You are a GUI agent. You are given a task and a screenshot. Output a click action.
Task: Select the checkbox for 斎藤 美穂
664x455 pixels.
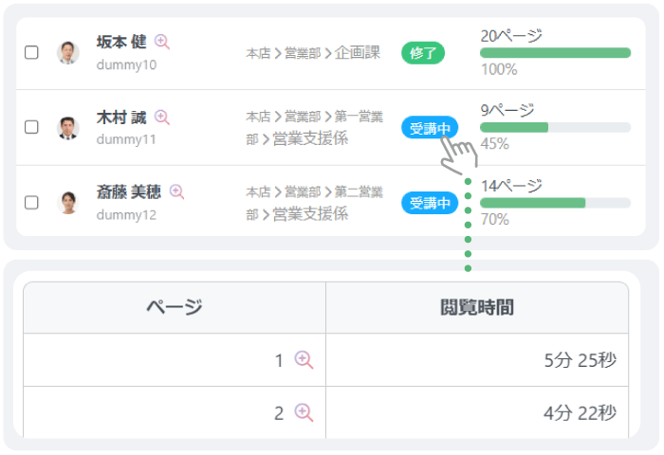coord(31,202)
